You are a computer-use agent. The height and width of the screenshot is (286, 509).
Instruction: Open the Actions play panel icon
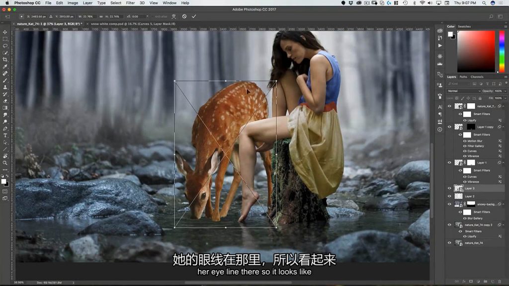click(x=440, y=46)
